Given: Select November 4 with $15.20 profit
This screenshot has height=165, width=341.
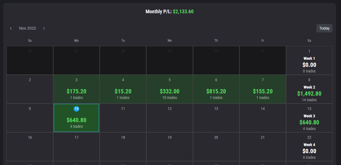Looking at the screenshot, I should 123,89.
